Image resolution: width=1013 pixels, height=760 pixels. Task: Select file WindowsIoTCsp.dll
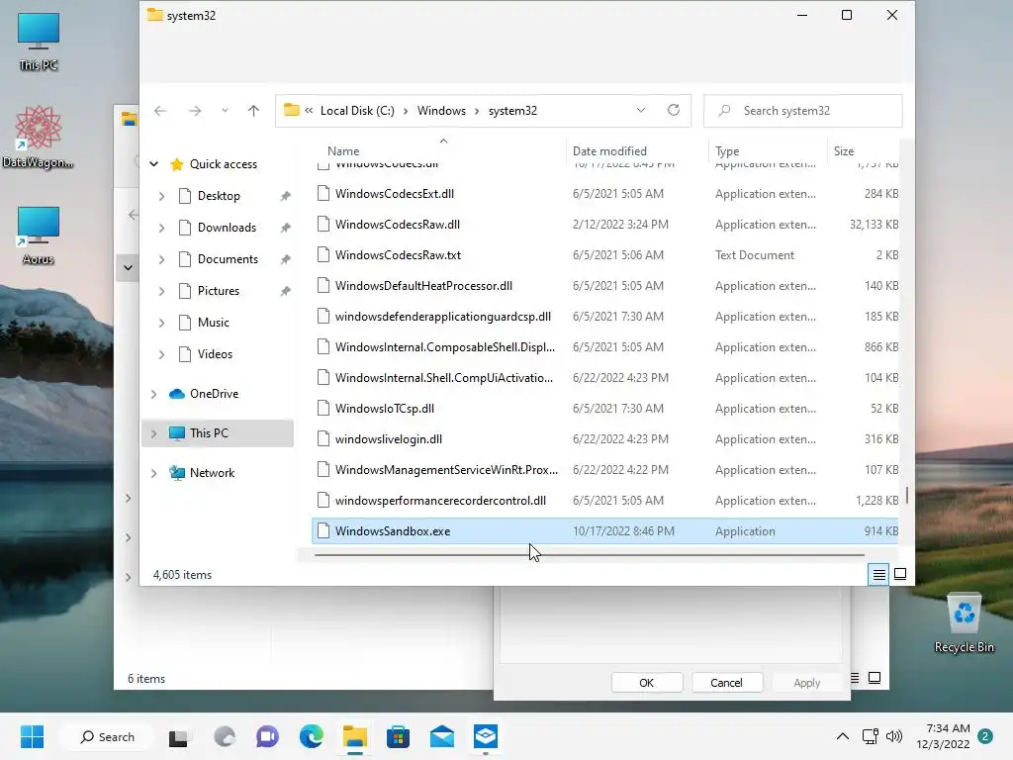(385, 409)
